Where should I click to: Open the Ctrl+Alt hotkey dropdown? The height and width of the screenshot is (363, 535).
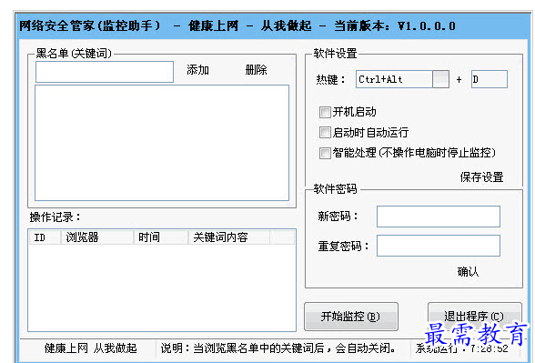(x=440, y=79)
